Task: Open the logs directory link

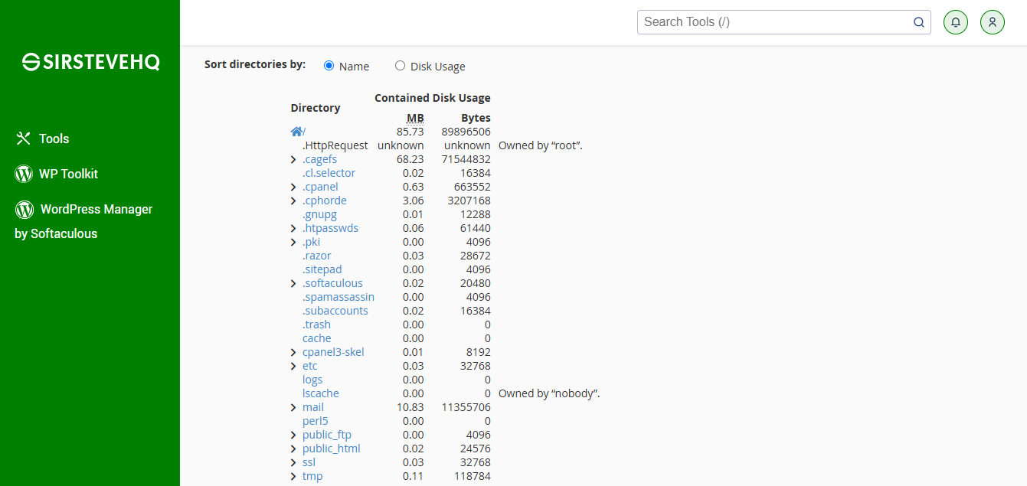Action: [312, 380]
